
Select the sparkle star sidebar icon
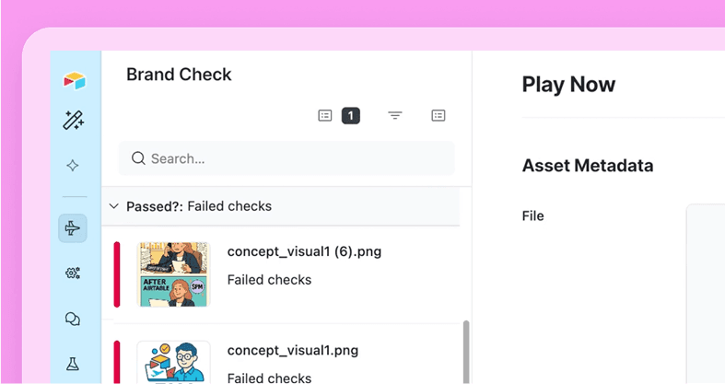(73, 166)
